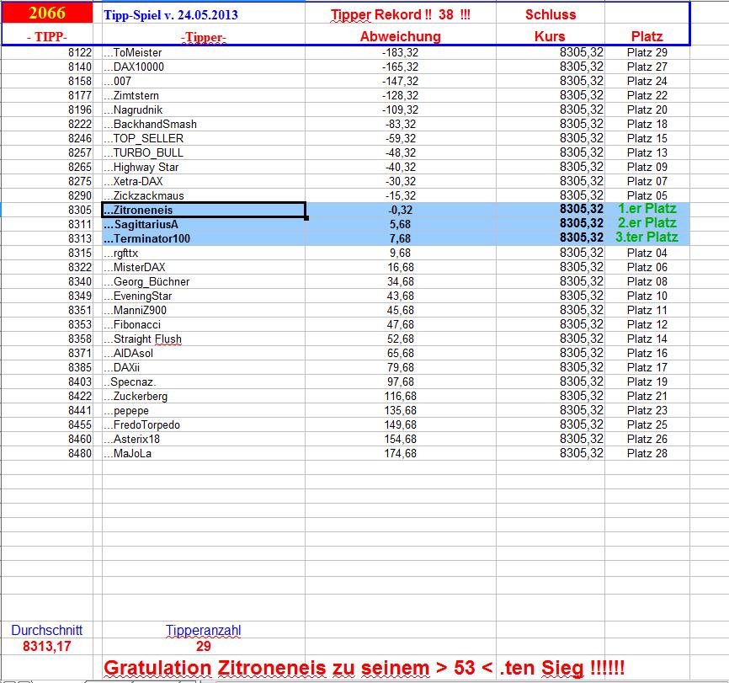Select the '...BackhandSmash' cell
Image resolution: width=729 pixels, height=683 pixels.
[x=204, y=125]
